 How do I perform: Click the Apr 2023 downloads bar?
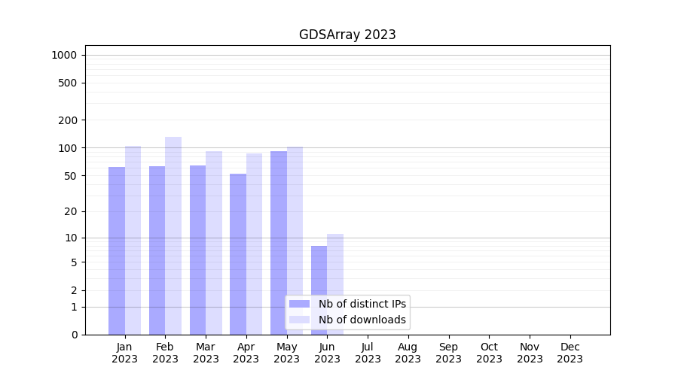coord(254,244)
